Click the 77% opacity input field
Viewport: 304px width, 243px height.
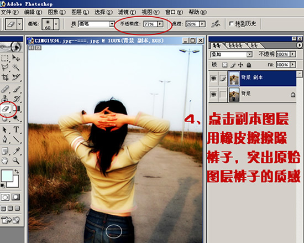(150, 24)
